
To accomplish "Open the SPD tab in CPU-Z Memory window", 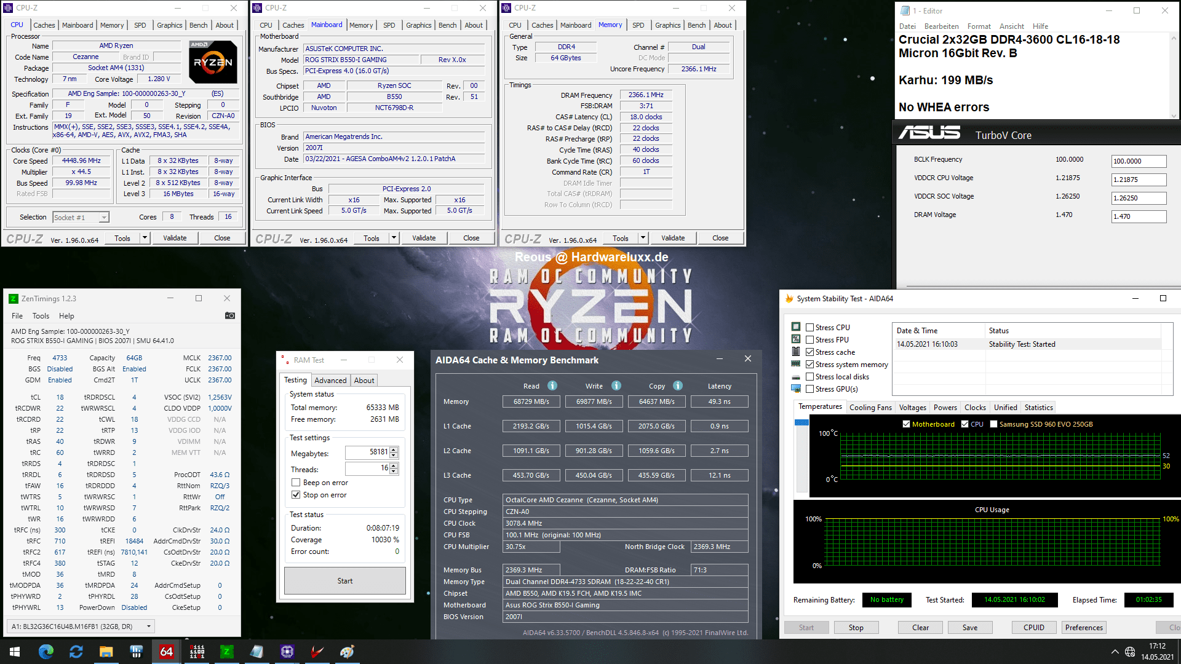I will click(x=638, y=25).
